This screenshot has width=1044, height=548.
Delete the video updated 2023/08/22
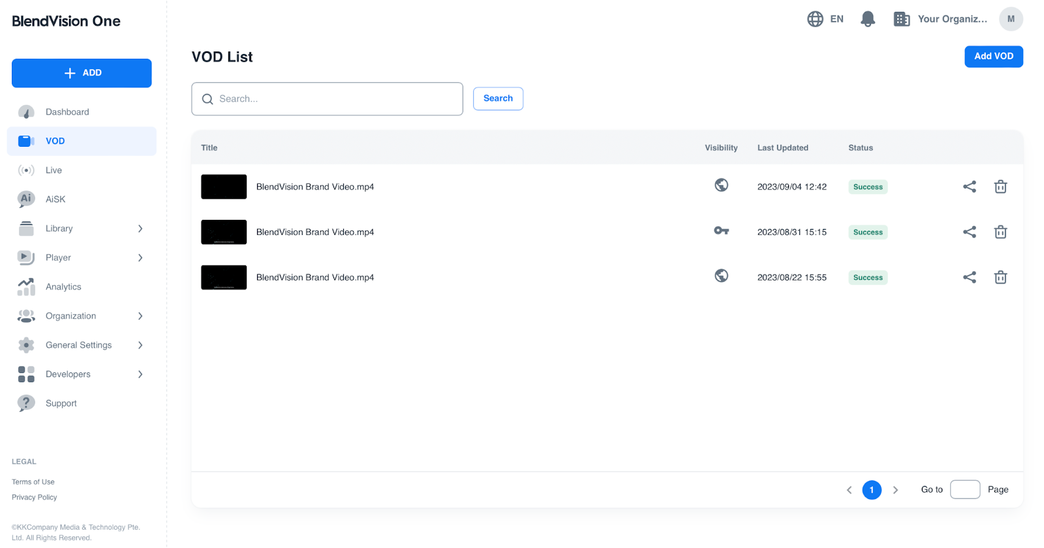(x=1000, y=277)
